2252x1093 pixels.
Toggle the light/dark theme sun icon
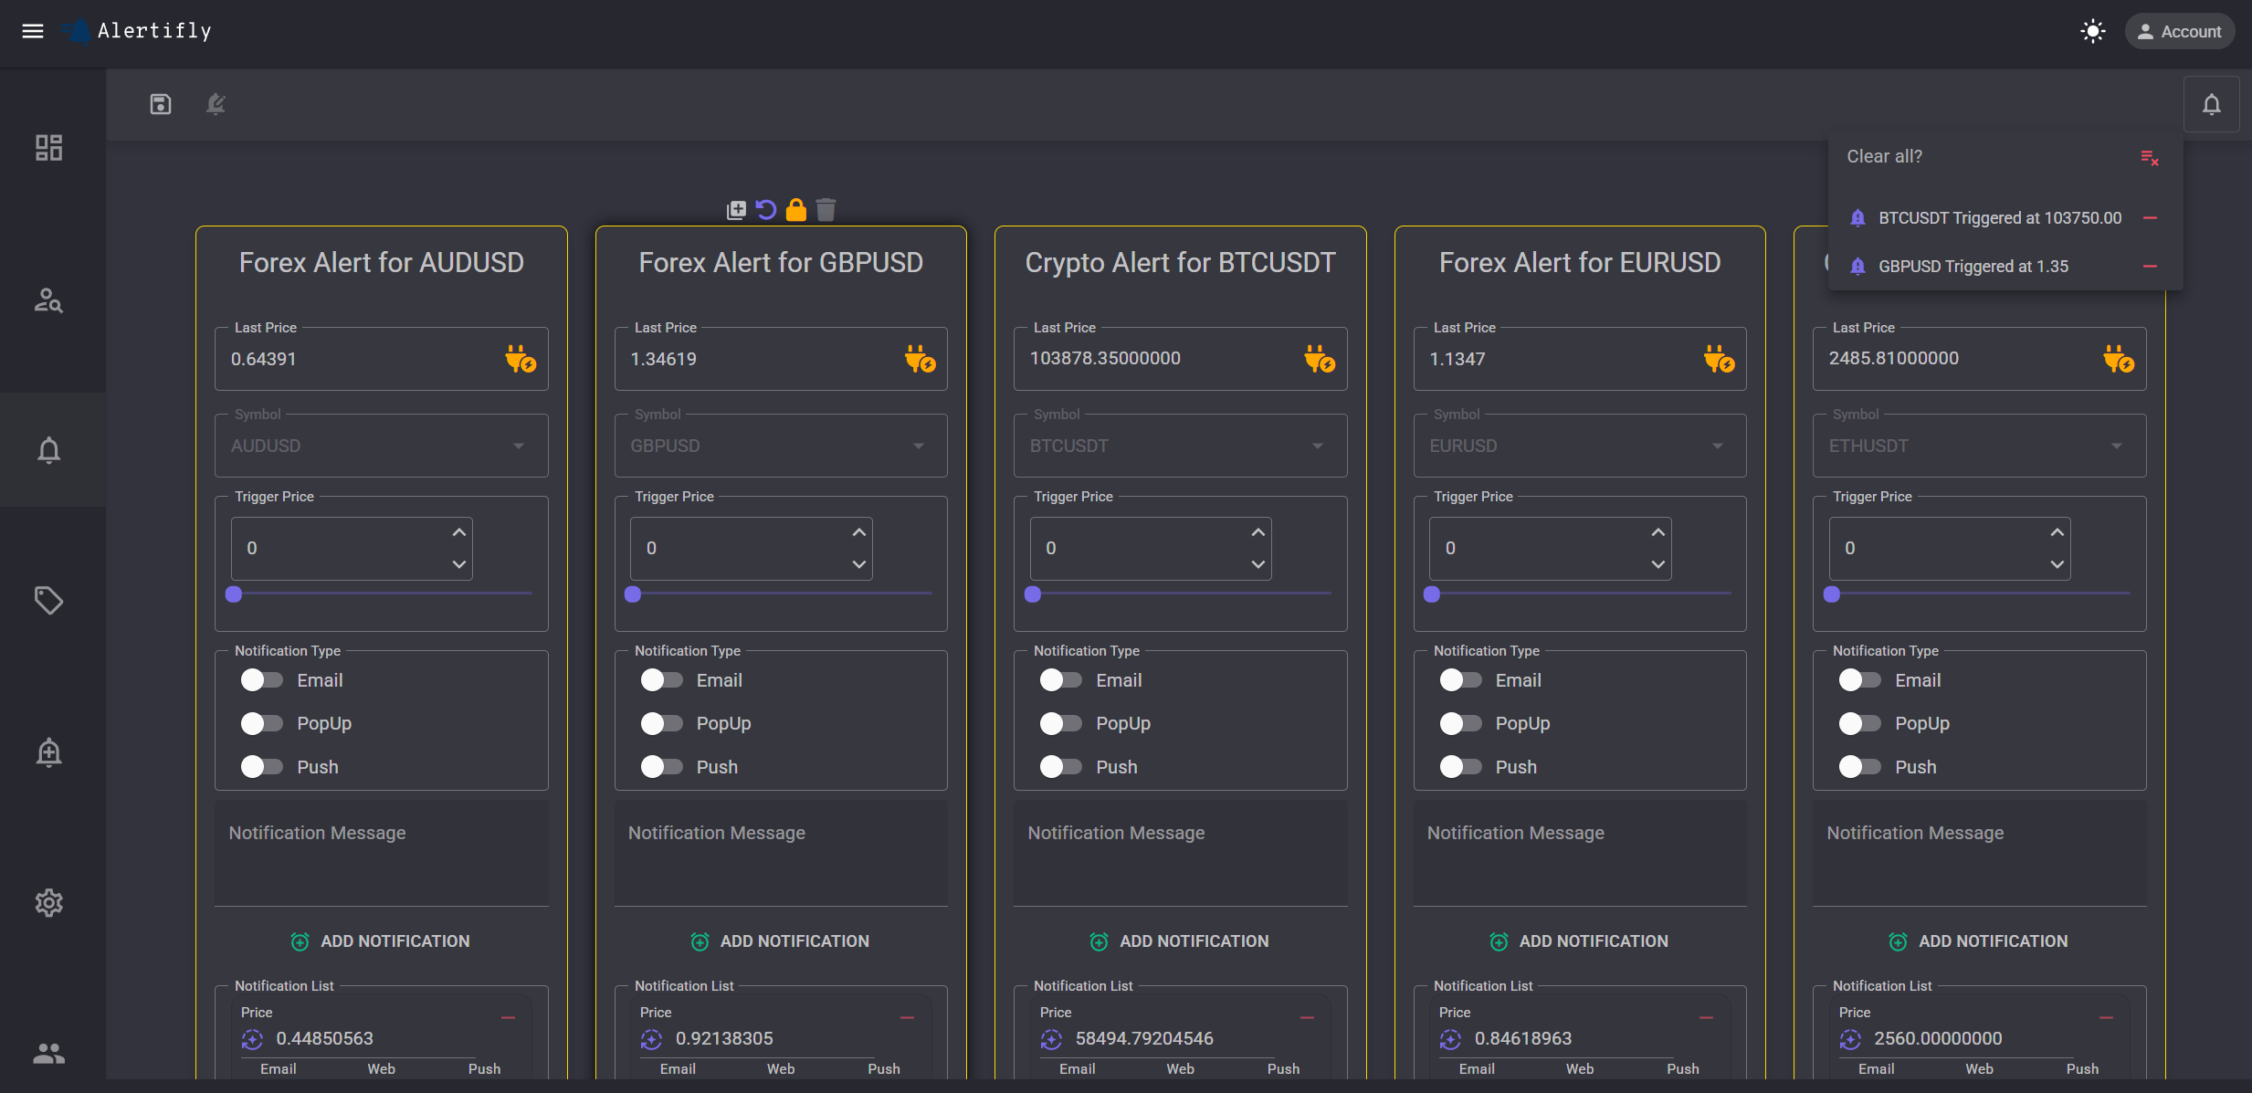[2092, 31]
